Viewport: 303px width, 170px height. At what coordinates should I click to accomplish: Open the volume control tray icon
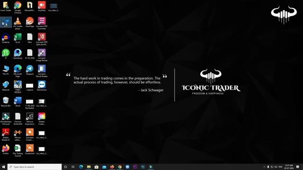(x=276, y=167)
